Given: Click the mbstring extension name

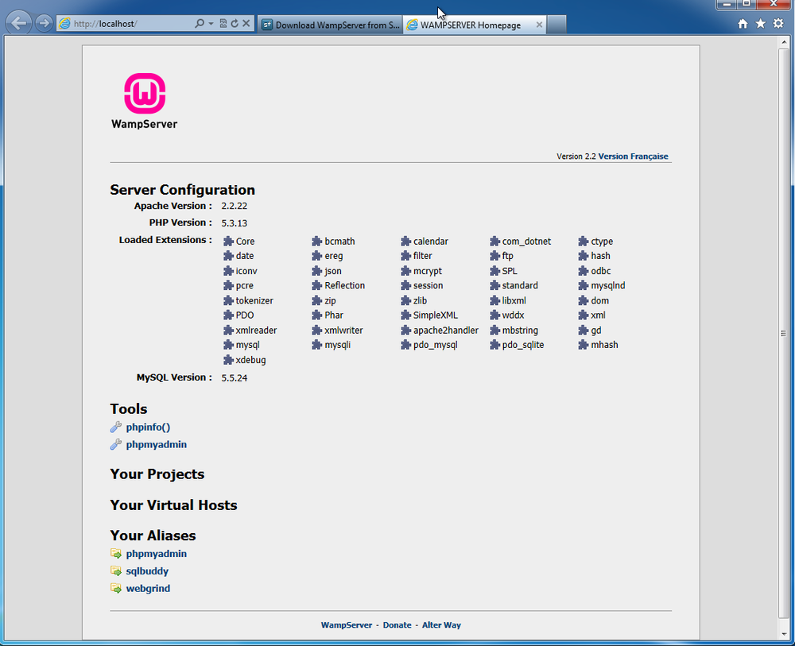Looking at the screenshot, I should click(x=520, y=331).
